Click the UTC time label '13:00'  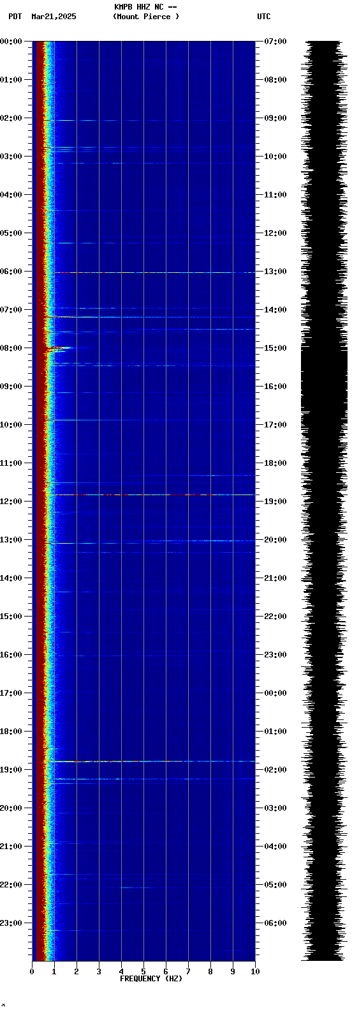tap(275, 272)
